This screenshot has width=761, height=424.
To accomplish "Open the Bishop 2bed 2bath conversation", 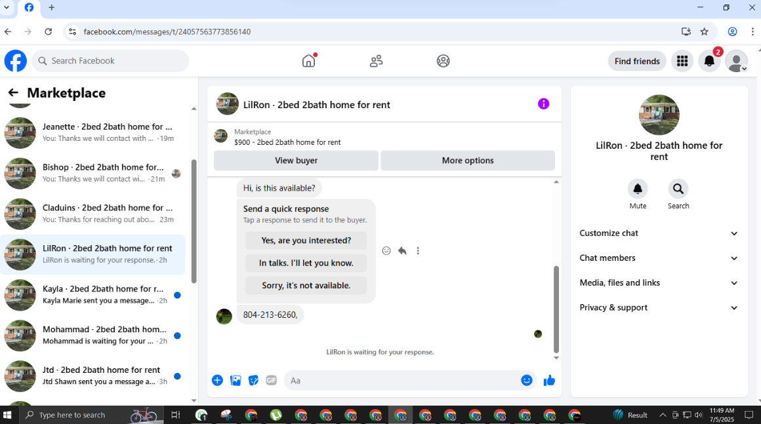I will [93, 173].
